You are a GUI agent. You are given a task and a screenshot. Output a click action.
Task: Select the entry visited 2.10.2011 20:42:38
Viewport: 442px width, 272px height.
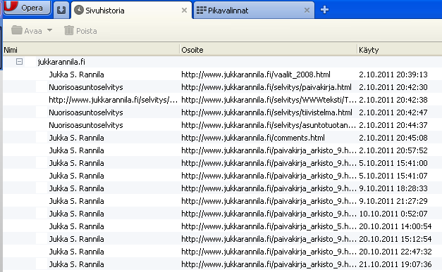(222, 100)
